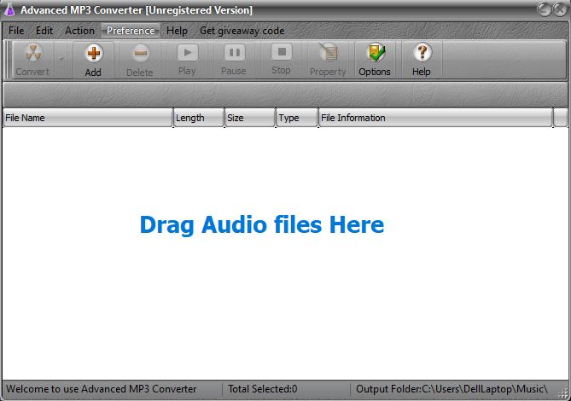
Task: Start playback with Play button
Action: 187,60
